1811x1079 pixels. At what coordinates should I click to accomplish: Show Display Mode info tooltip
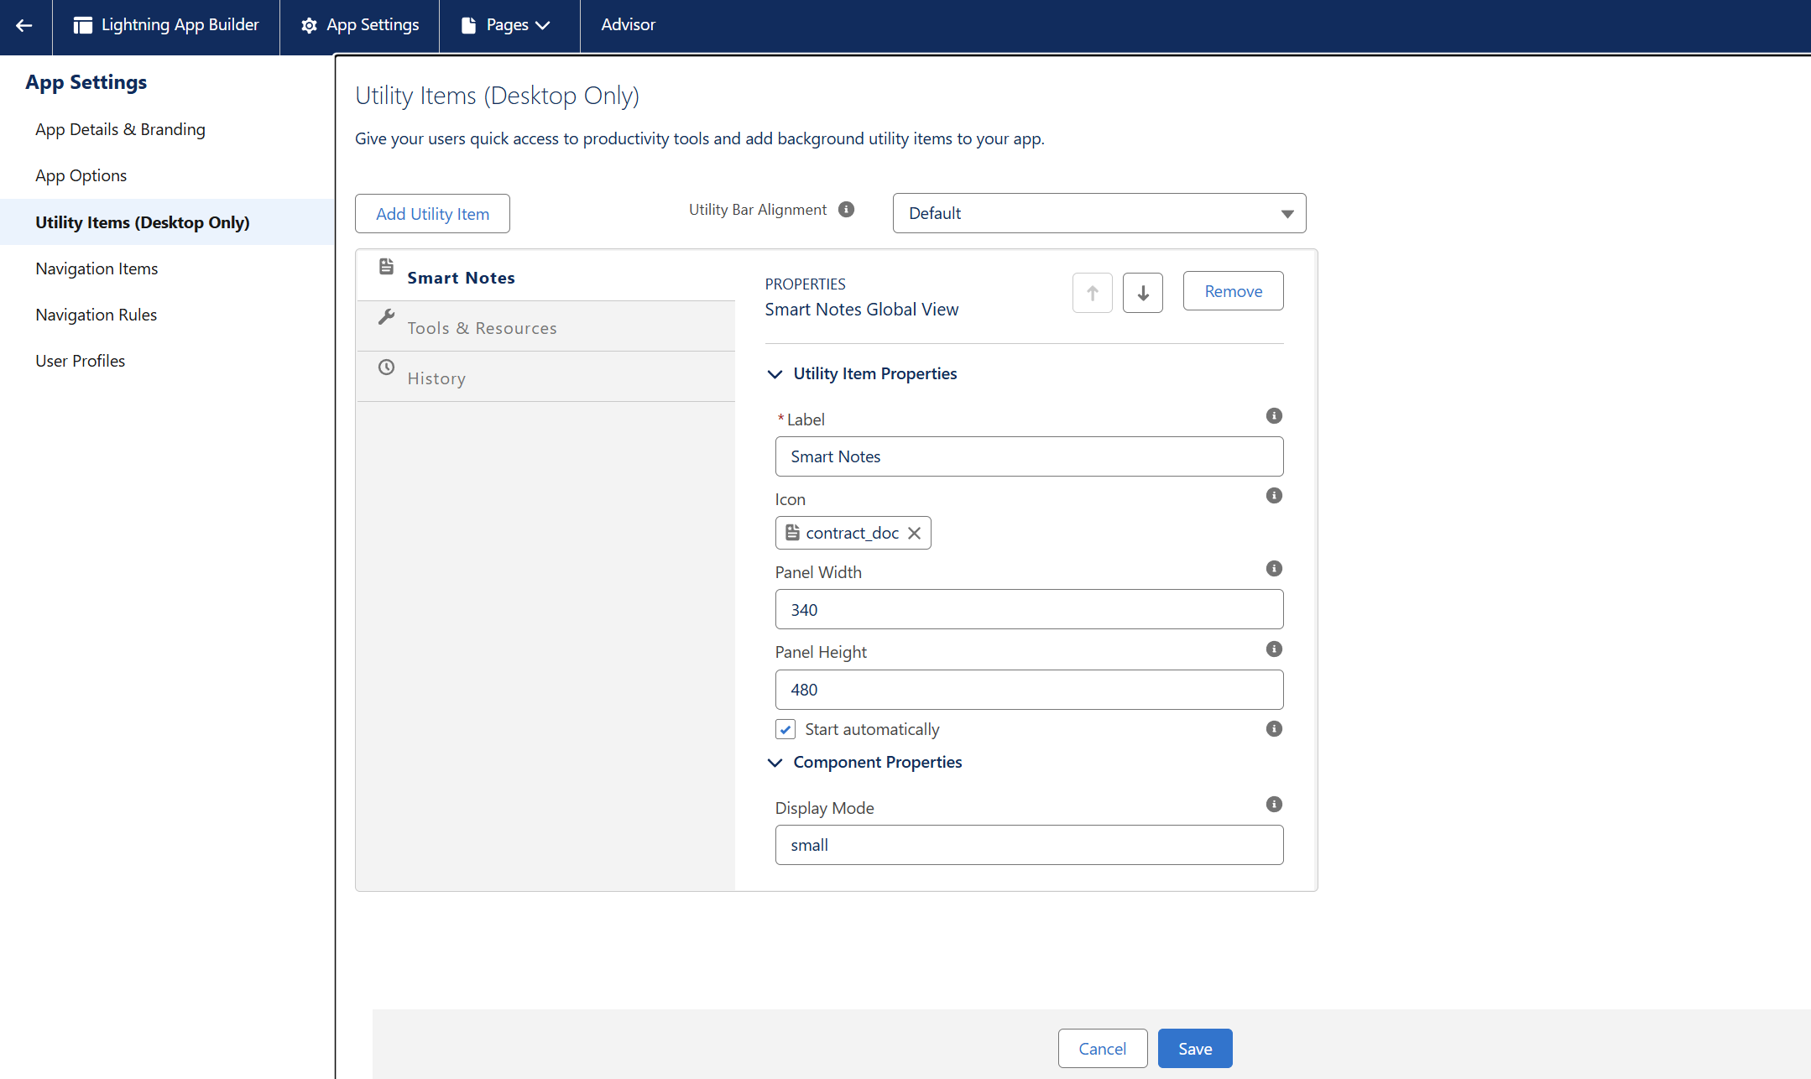[x=1274, y=805]
